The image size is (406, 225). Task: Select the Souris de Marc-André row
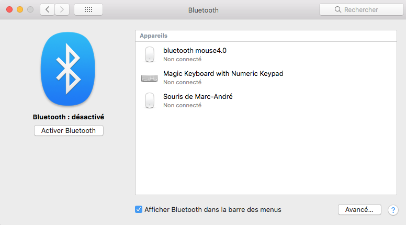pos(262,100)
